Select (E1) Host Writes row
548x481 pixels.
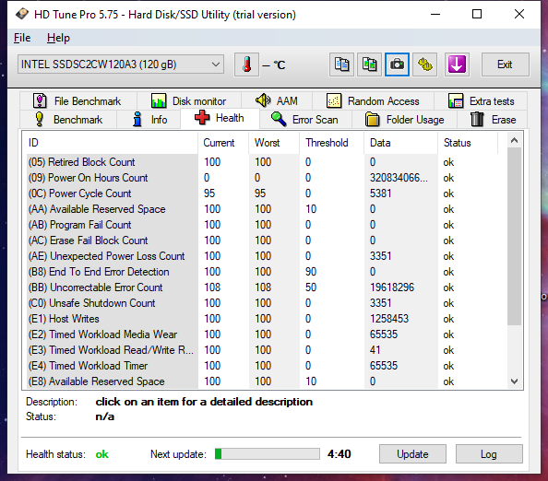pyautogui.click(x=262, y=319)
